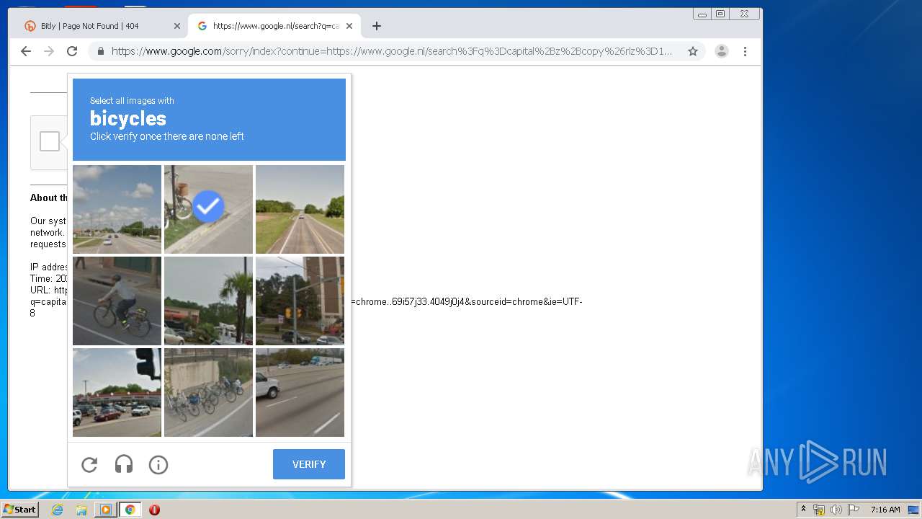Reload the captcha challenge images
Image resolution: width=922 pixels, height=519 pixels.
(89, 465)
